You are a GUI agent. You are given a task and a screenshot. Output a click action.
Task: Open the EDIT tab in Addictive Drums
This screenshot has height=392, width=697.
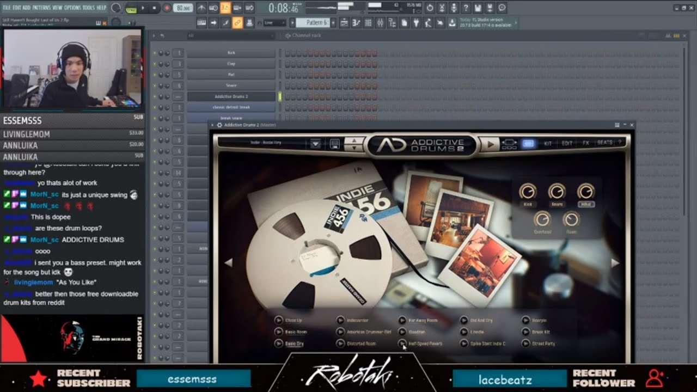point(567,143)
